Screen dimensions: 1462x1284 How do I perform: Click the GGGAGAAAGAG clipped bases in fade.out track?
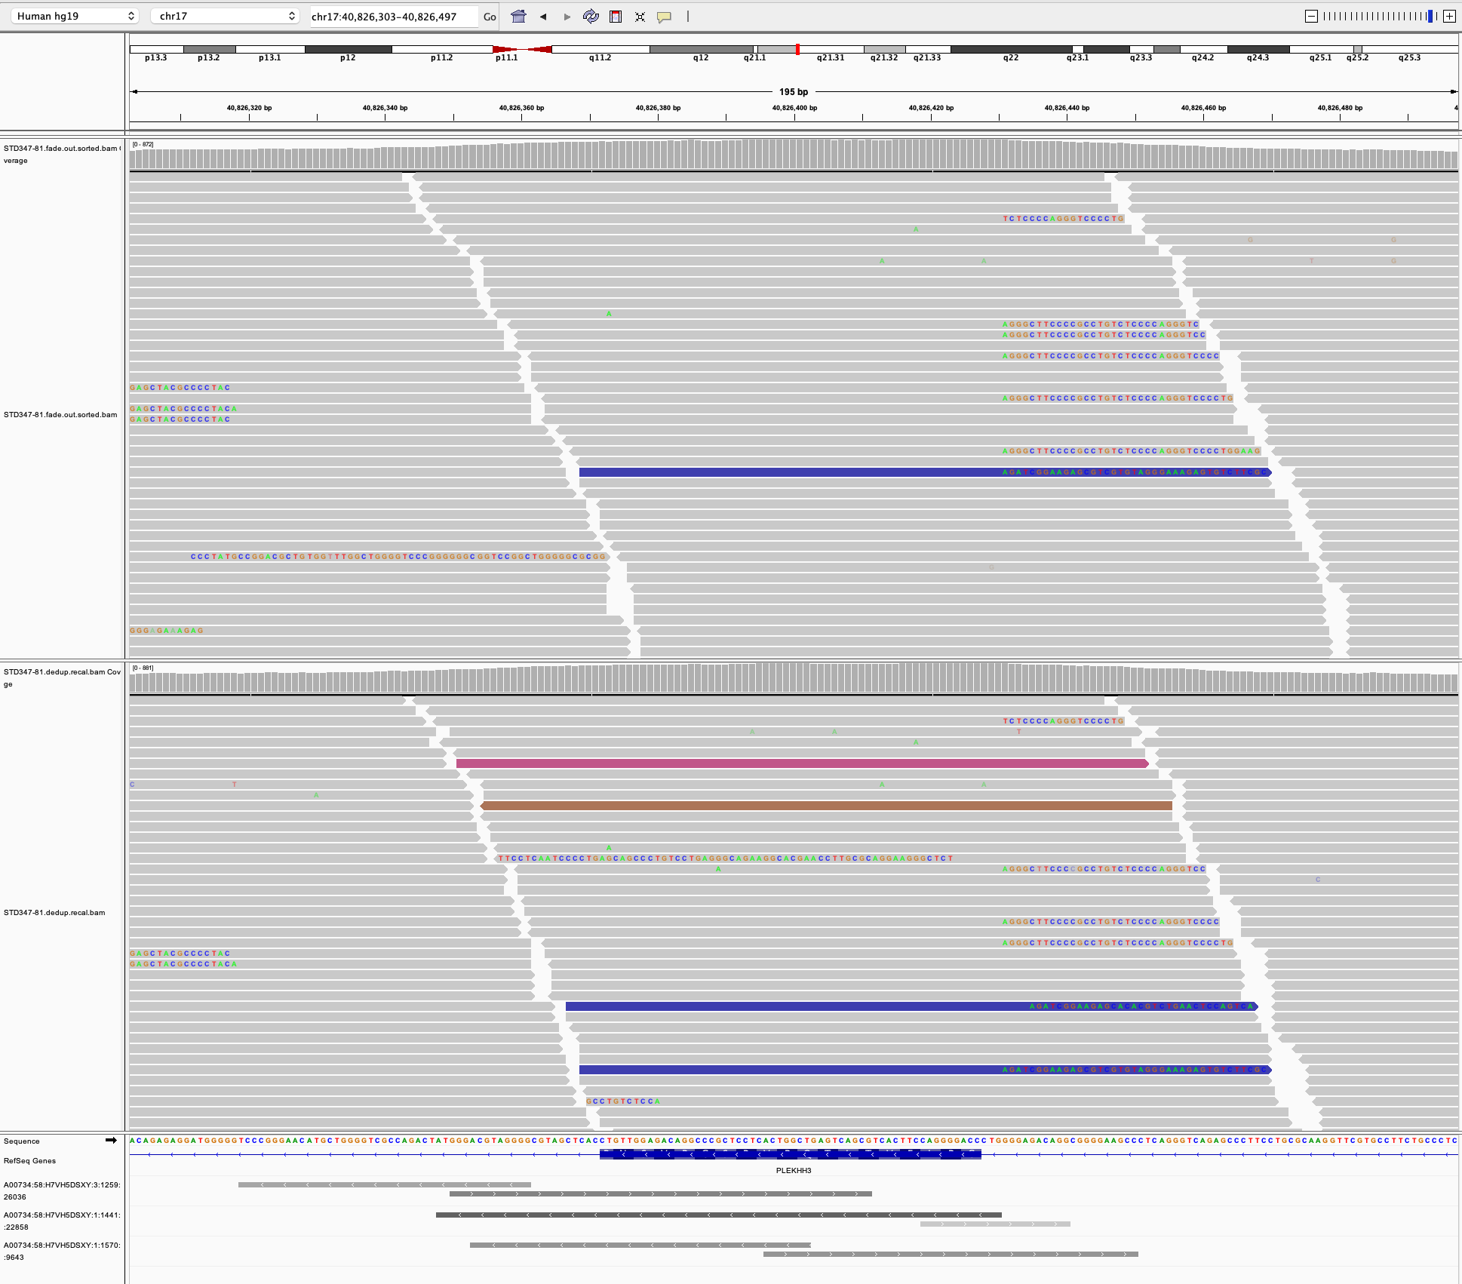point(167,631)
